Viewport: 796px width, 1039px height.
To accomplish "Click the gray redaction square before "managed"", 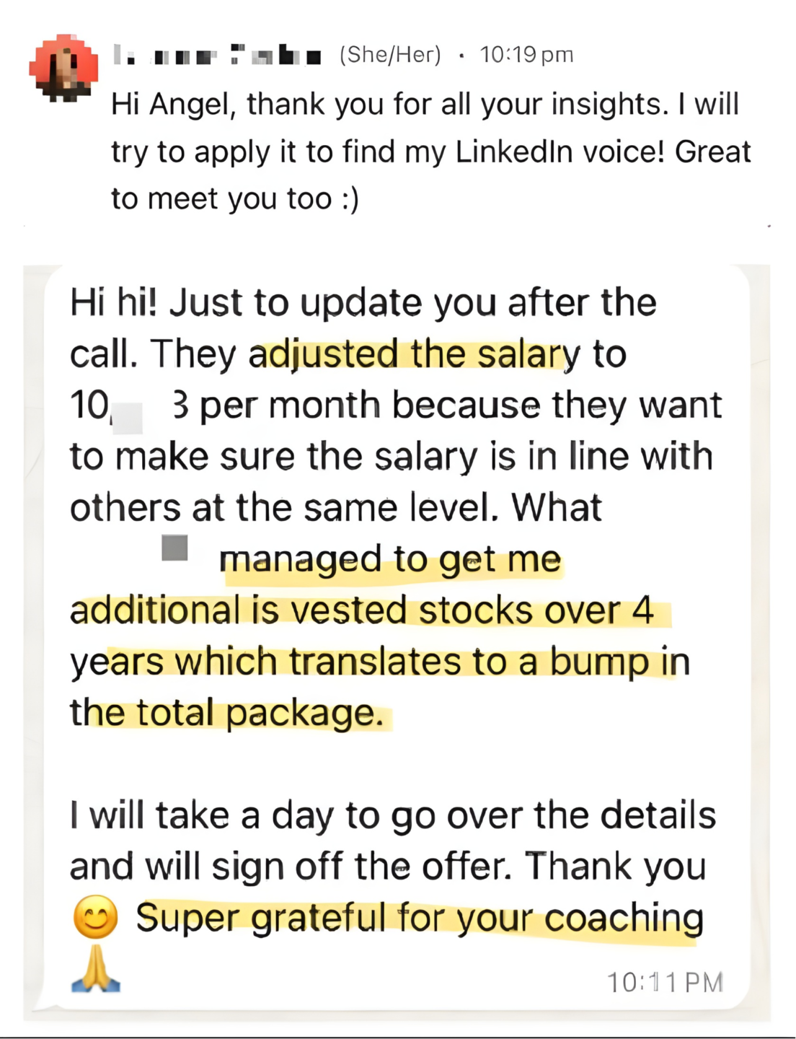I will (174, 548).
